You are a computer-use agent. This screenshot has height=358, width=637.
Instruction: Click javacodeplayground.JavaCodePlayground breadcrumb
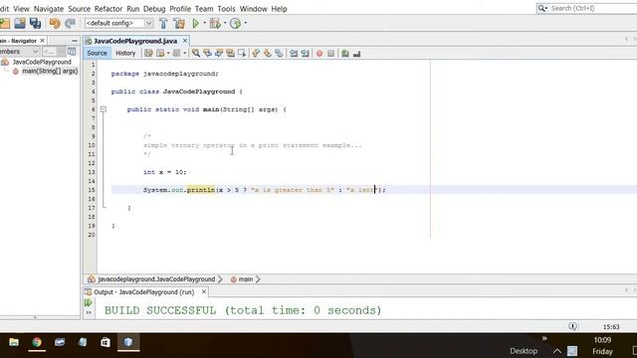(156, 279)
